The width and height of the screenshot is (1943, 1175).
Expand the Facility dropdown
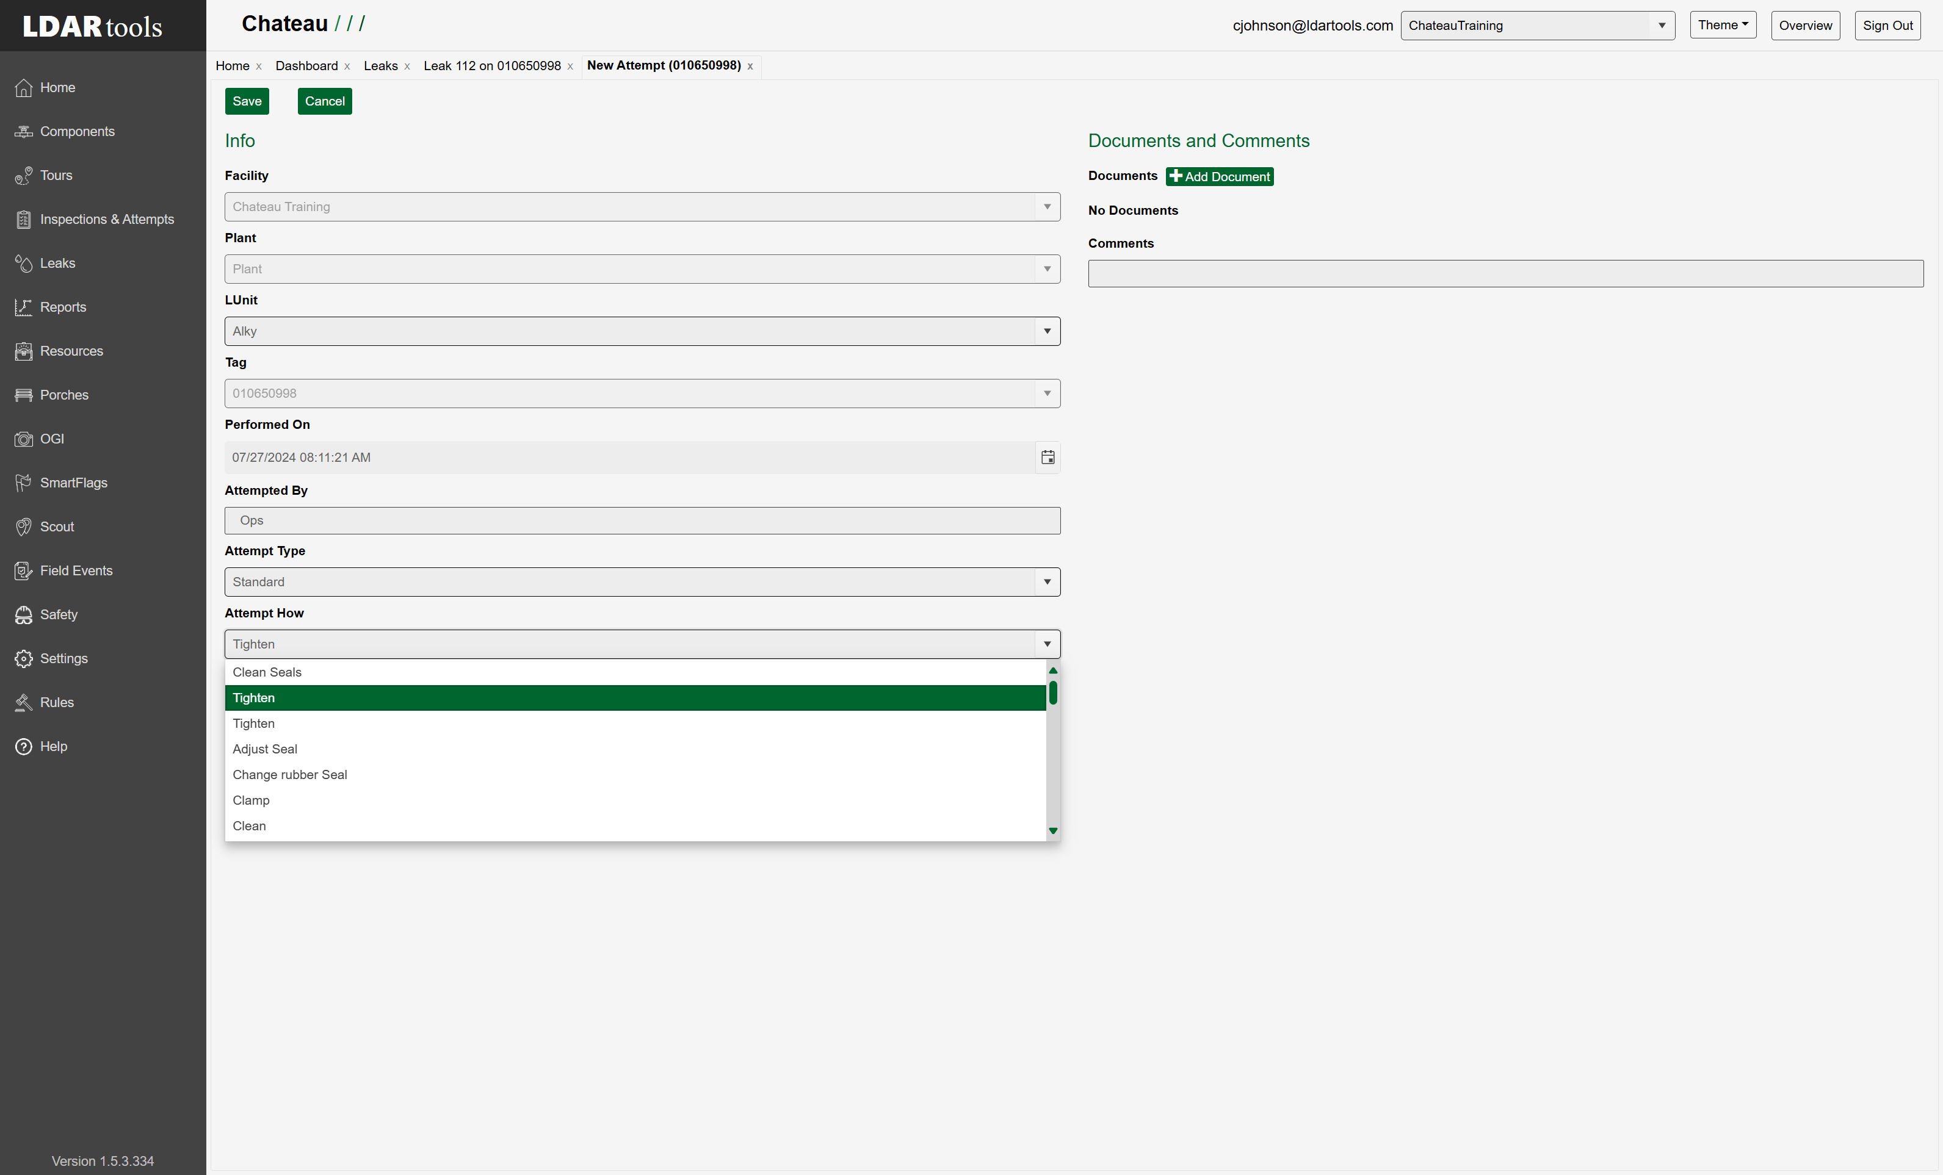click(1047, 206)
